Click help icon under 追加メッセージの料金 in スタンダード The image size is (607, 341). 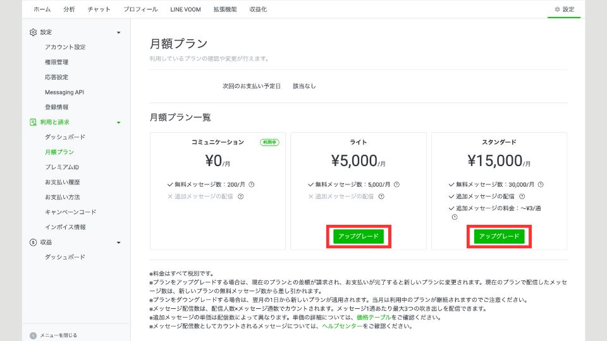click(x=454, y=217)
